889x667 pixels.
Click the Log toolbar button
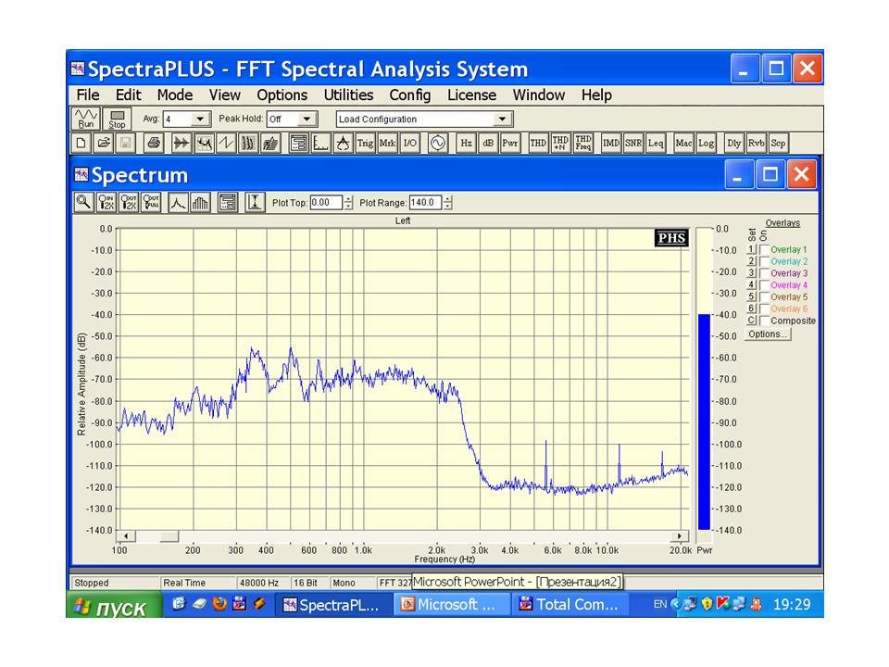[706, 143]
